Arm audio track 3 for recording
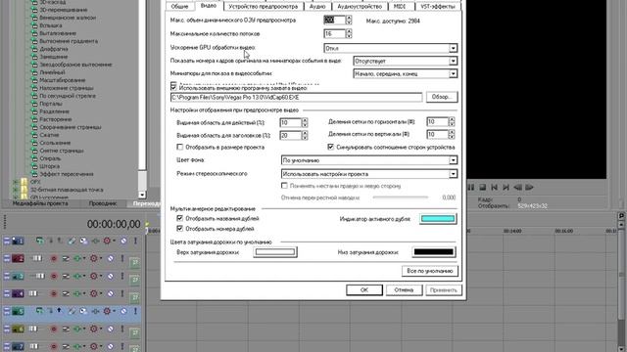This screenshot has width=627, height=352. pyautogui.click(x=54, y=276)
